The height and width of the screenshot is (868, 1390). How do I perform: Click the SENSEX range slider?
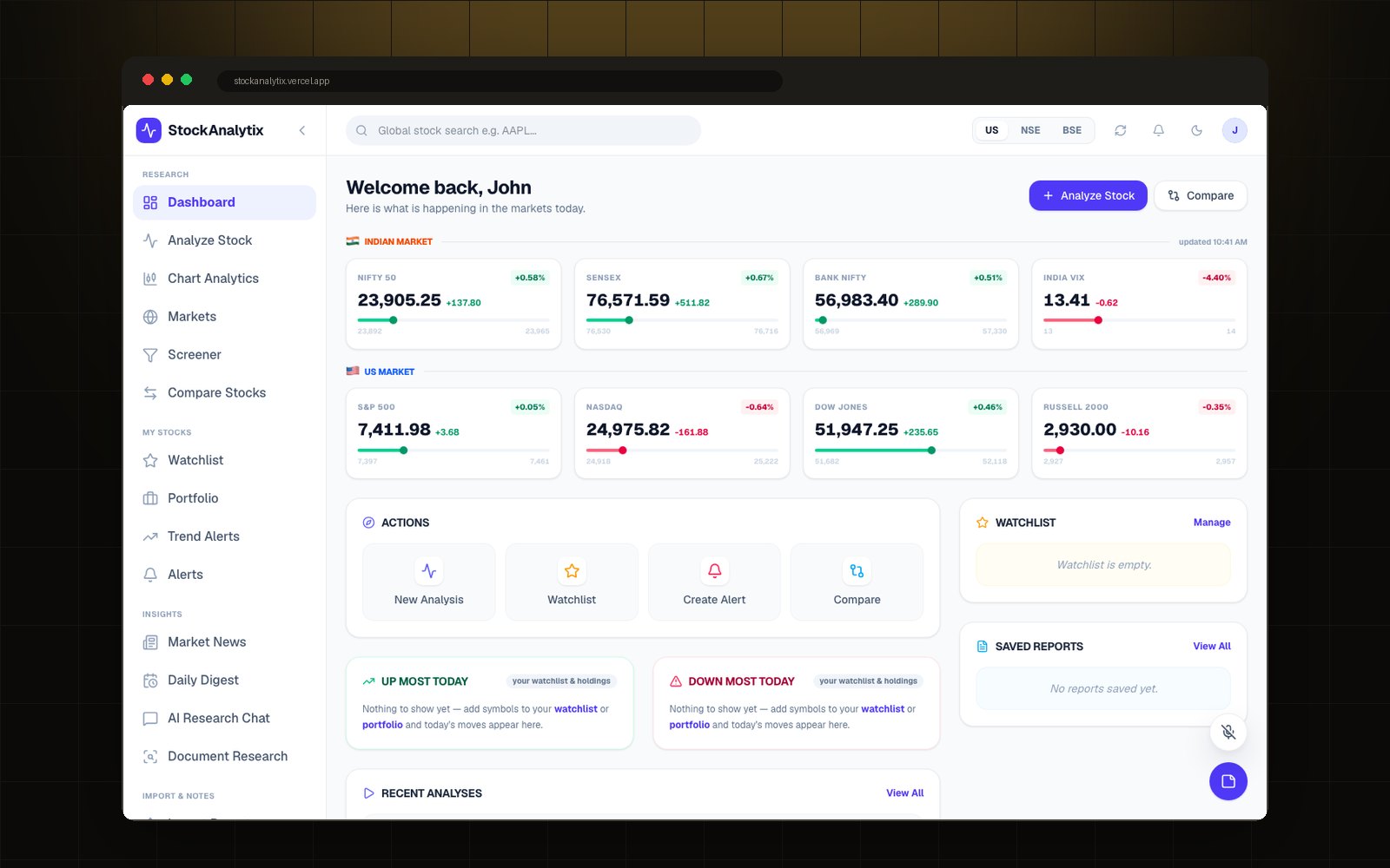pyautogui.click(x=682, y=320)
